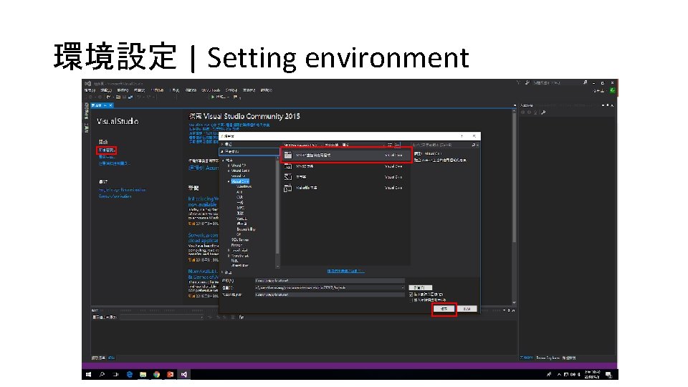Expand the Online section in dialog
Image resolution: width=688 pixels, height=387 pixels.
[x=222, y=272]
